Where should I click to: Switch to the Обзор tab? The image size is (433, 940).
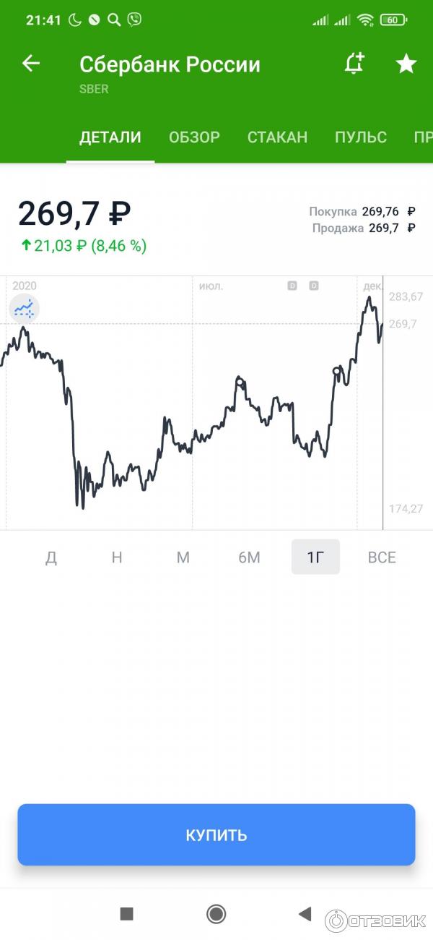tap(194, 137)
